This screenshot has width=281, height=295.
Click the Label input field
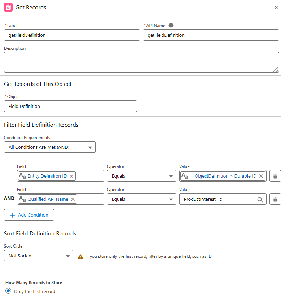pyautogui.click(x=72, y=35)
